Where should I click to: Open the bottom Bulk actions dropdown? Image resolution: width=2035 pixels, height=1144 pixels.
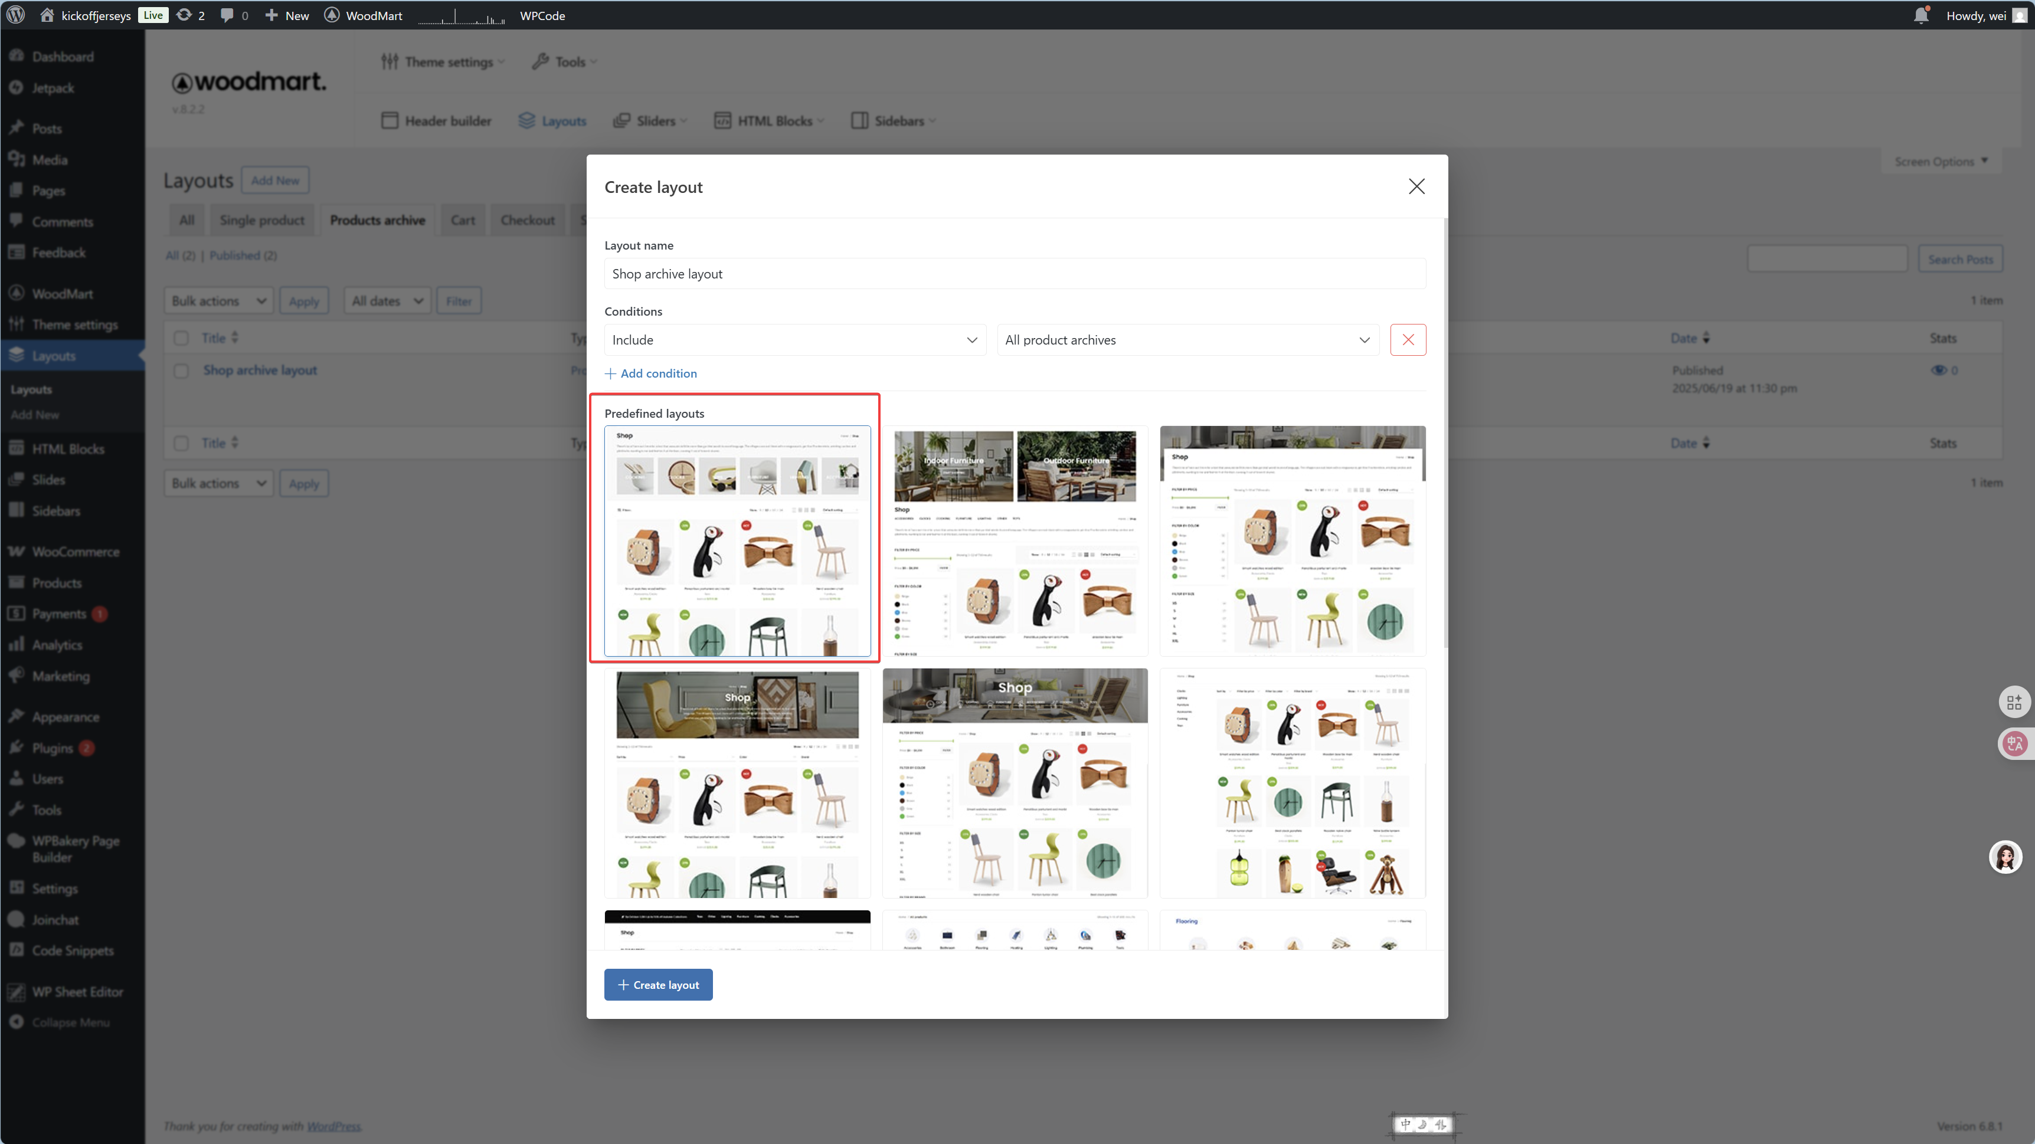pos(219,483)
